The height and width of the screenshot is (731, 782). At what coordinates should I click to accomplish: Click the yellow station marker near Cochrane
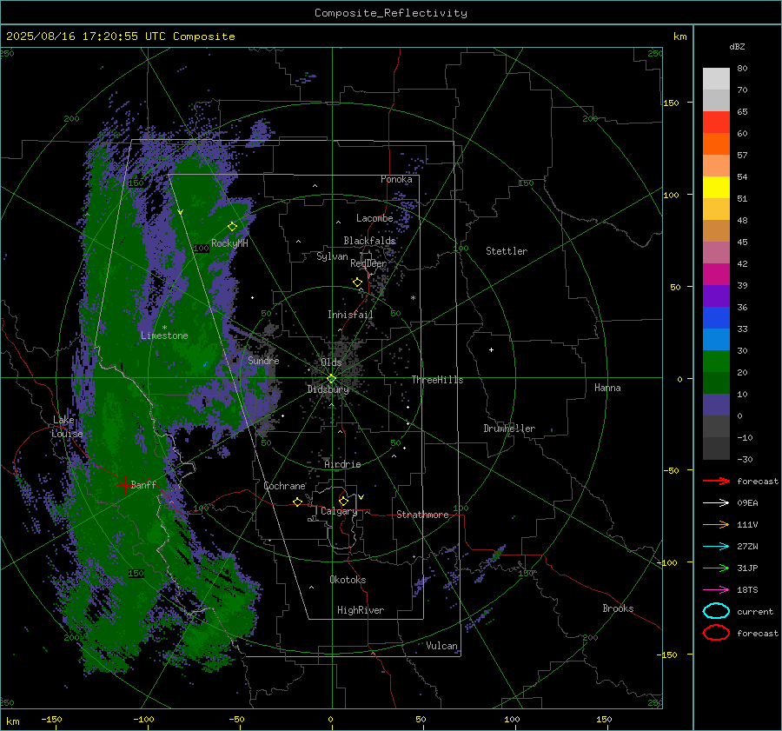298,502
